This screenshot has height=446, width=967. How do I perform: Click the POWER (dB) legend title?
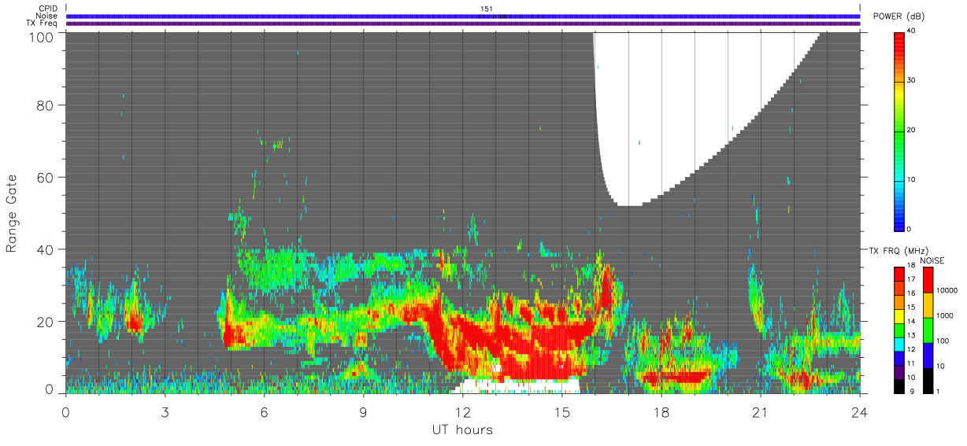point(898,17)
